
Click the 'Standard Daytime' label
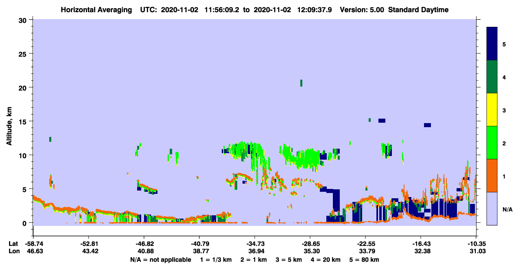coord(419,10)
